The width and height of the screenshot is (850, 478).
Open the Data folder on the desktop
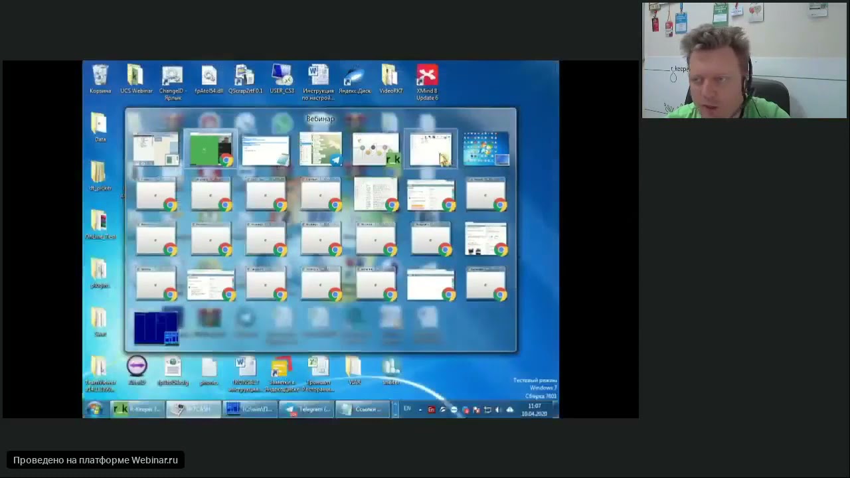point(100,127)
